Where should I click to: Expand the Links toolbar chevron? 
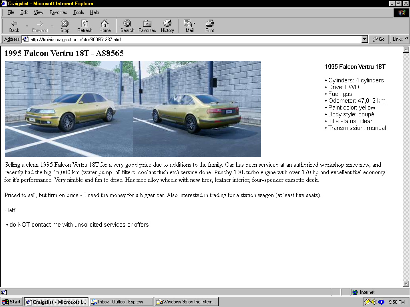(x=407, y=38)
